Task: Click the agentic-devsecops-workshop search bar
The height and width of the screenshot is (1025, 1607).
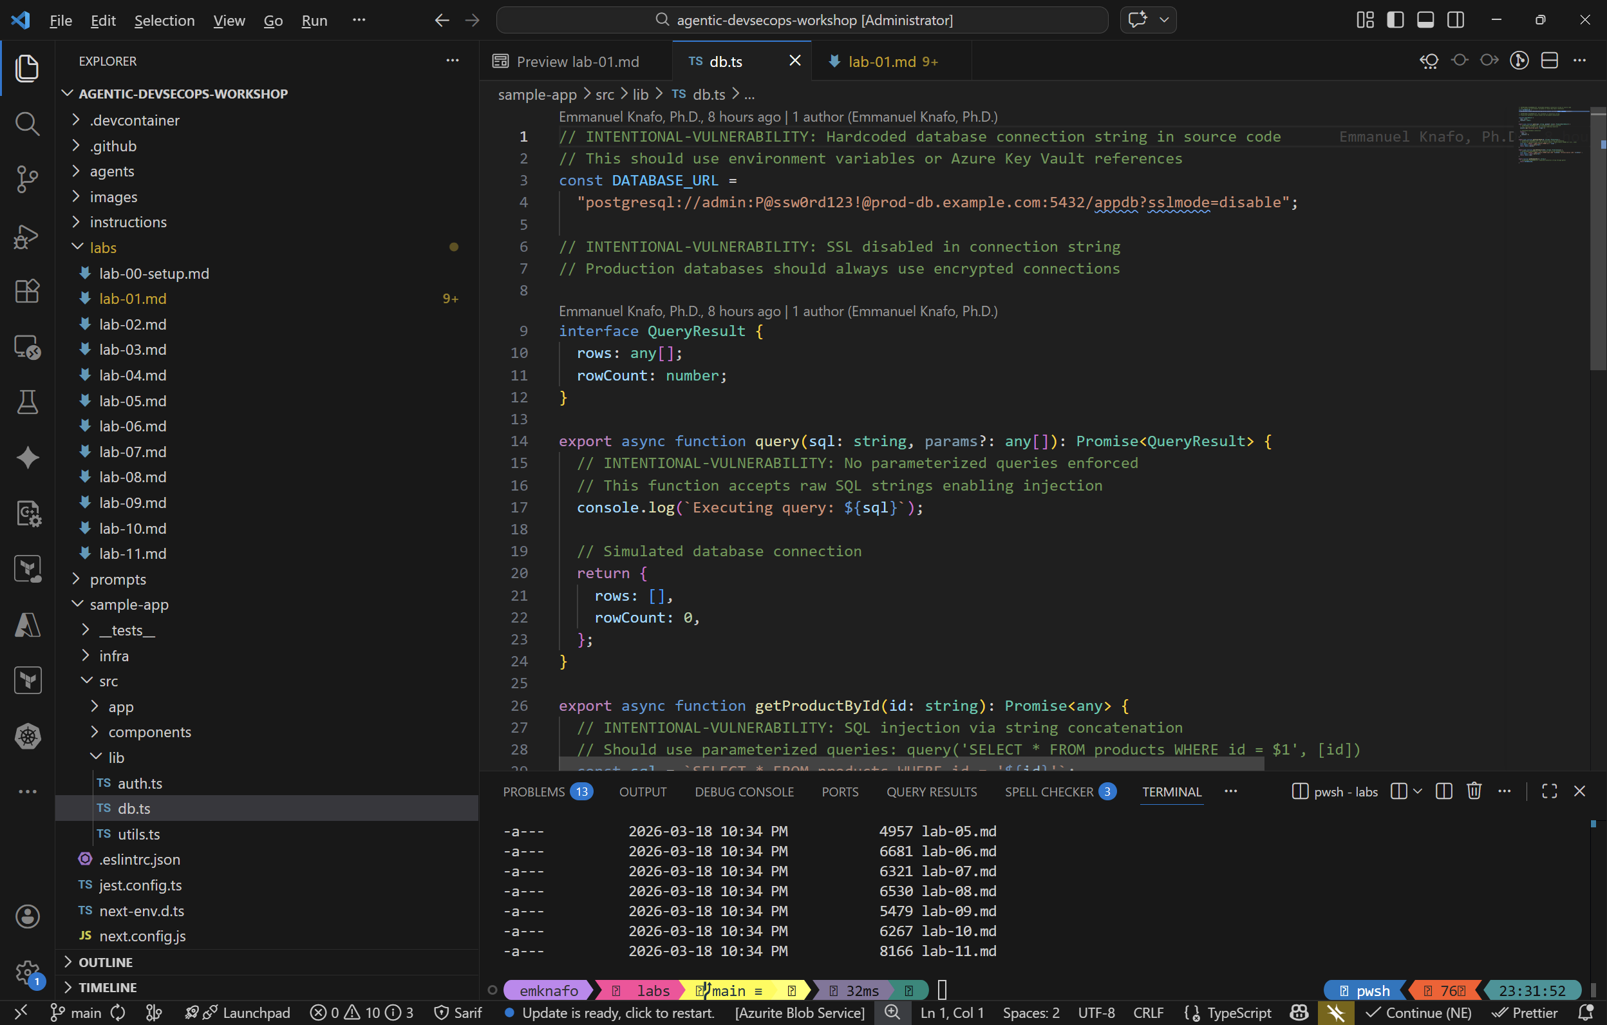Action: (801, 19)
